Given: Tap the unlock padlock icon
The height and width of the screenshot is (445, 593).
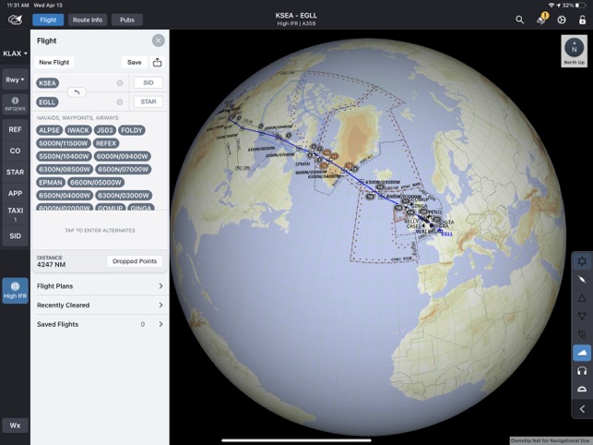Looking at the screenshot, I should pos(583,19).
